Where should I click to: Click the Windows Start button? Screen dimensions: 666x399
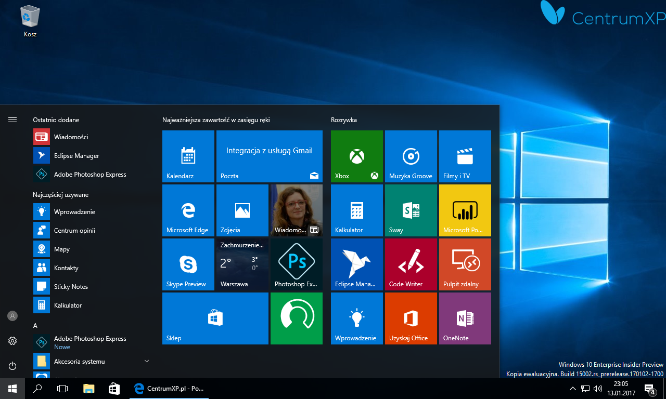pyautogui.click(x=12, y=389)
